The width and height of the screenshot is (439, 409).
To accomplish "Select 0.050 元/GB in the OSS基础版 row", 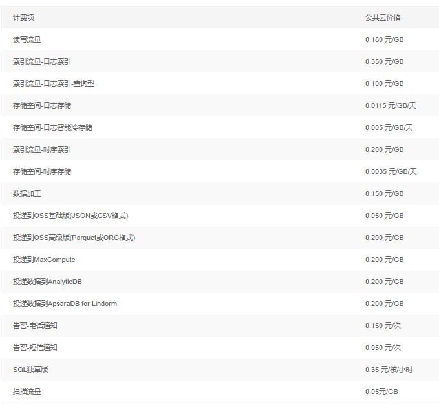I will tap(385, 216).
